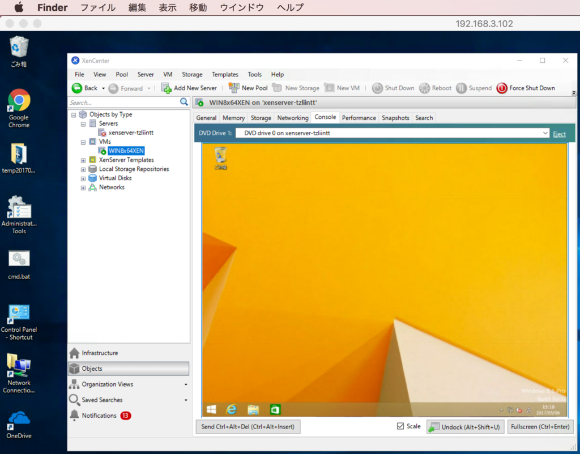Open Notifications with 13 alerts
580x454 pixels.
pos(129,416)
